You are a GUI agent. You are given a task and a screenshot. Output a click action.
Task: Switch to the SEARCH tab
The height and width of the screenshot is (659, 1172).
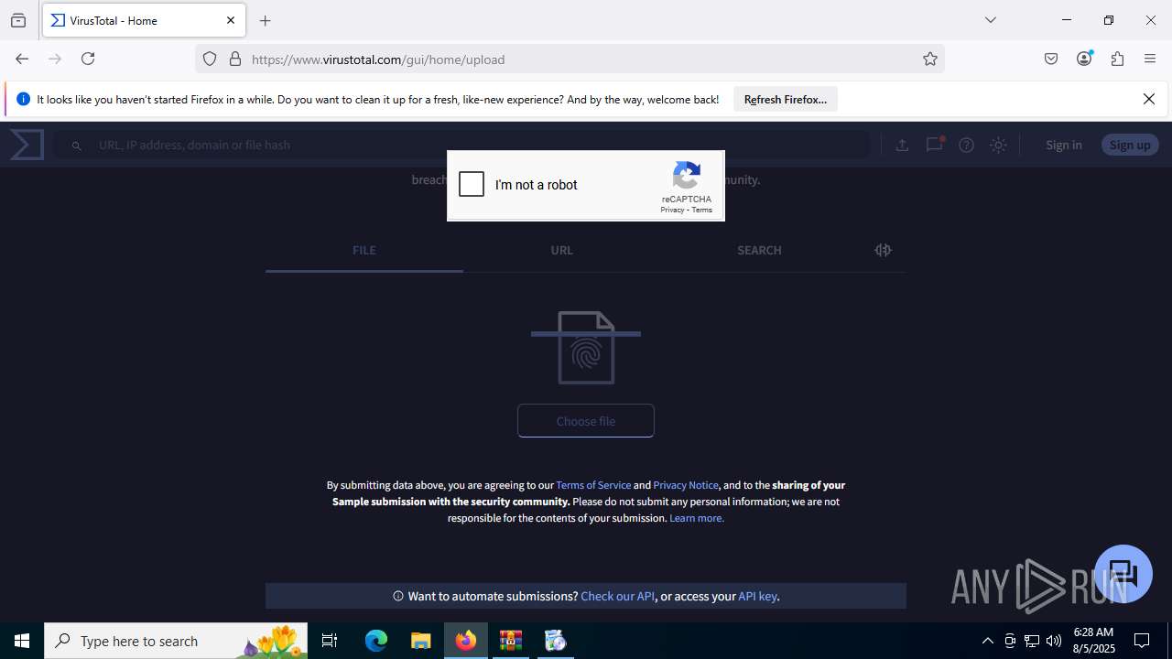pyautogui.click(x=759, y=250)
